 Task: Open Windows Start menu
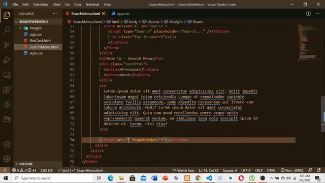[6, 178]
